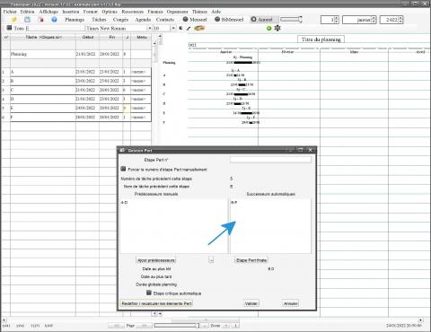Click the Congés toolbar button
Image resolution: width=431 pixels, height=332 pixels.
120,20
